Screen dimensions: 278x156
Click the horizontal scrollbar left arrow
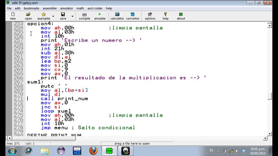click(9, 138)
